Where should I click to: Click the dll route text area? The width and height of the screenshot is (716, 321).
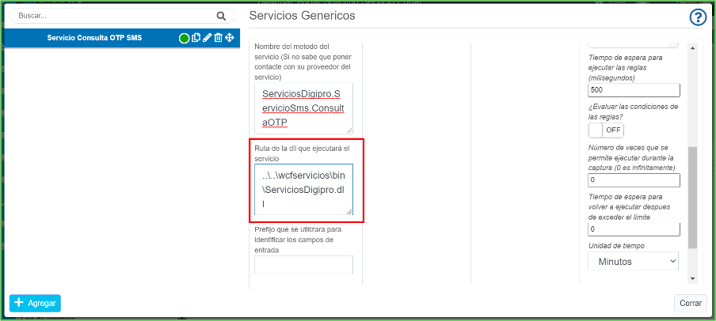click(303, 190)
